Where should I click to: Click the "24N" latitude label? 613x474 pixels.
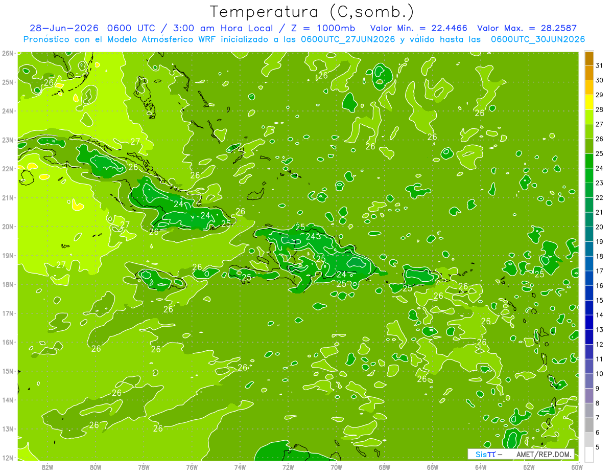pos(8,111)
